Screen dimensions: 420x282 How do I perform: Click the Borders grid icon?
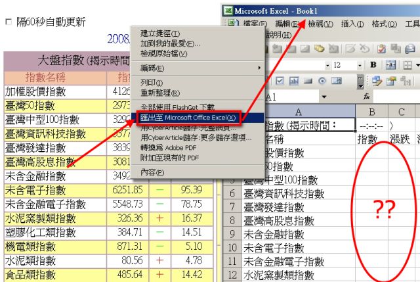click(x=408, y=65)
